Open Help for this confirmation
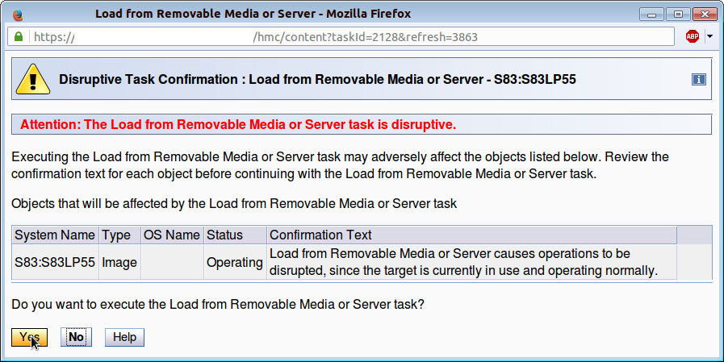724x362 pixels. point(124,337)
